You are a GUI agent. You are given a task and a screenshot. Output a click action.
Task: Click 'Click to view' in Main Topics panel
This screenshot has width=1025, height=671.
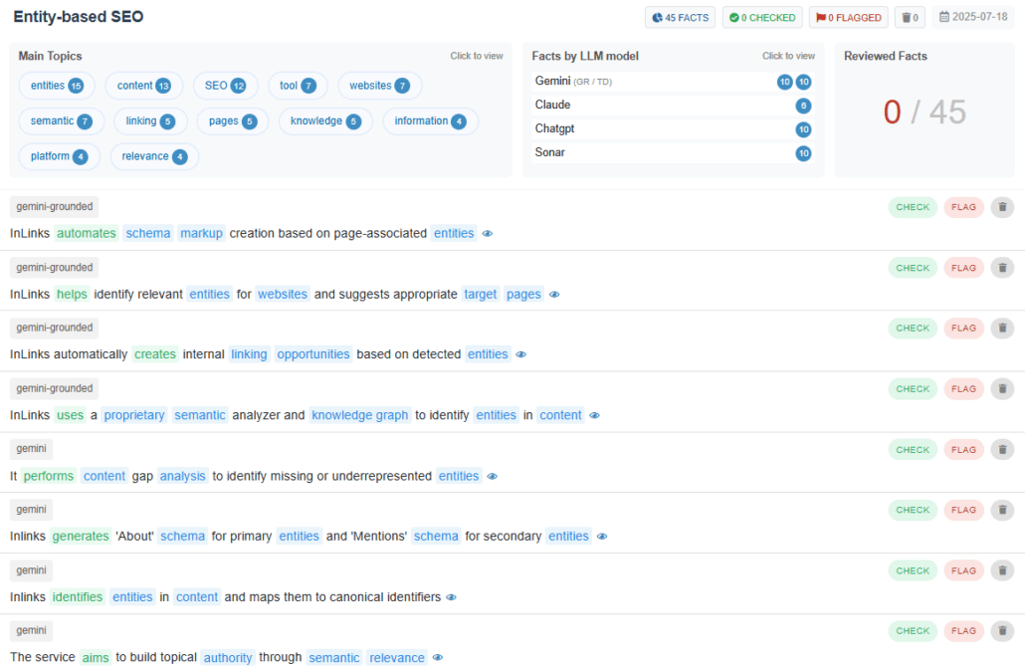coord(477,56)
